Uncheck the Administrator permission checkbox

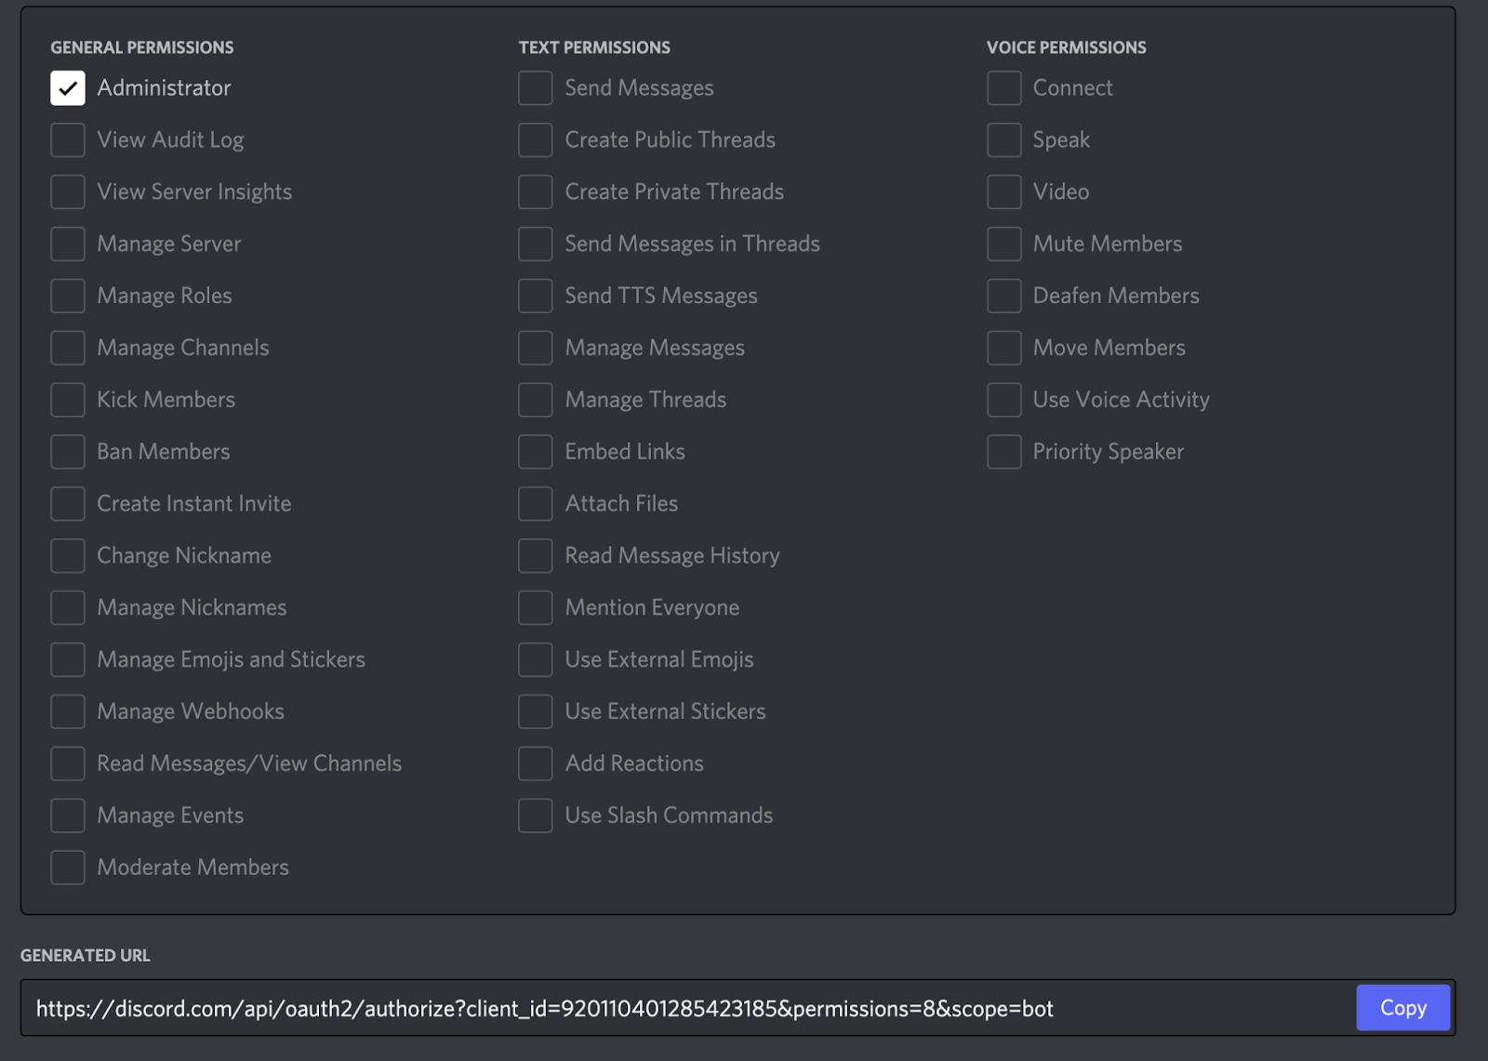click(68, 88)
